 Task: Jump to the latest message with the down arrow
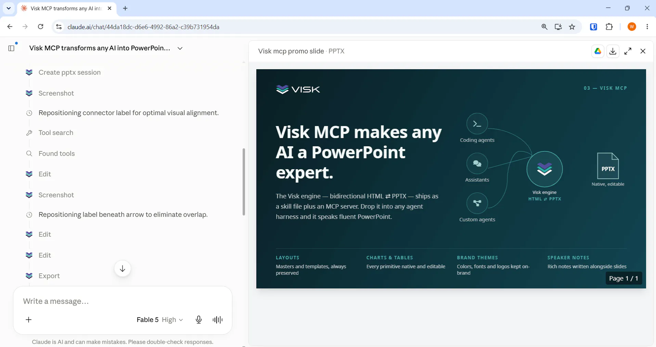click(x=123, y=269)
